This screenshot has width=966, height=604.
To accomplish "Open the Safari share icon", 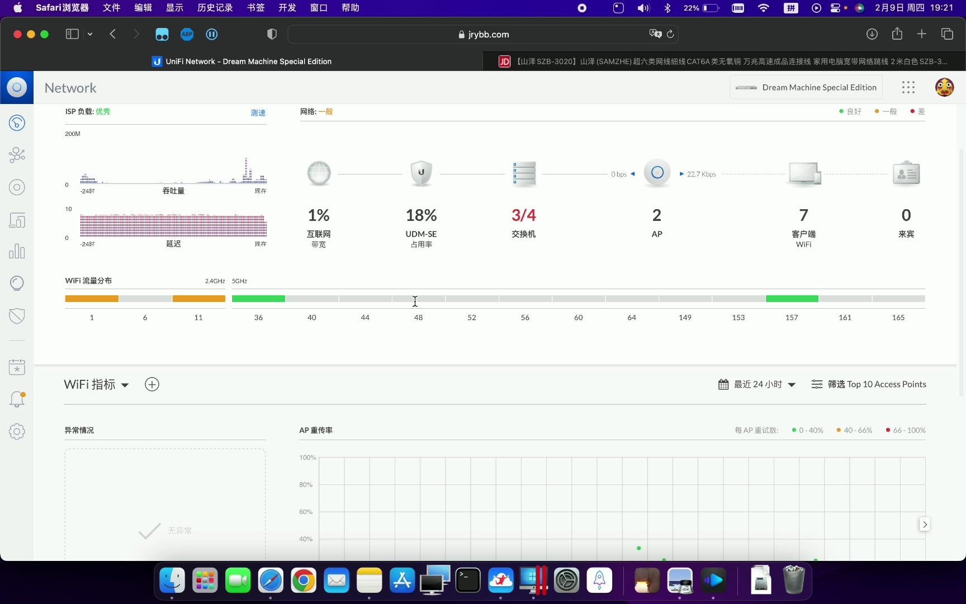I will [897, 34].
